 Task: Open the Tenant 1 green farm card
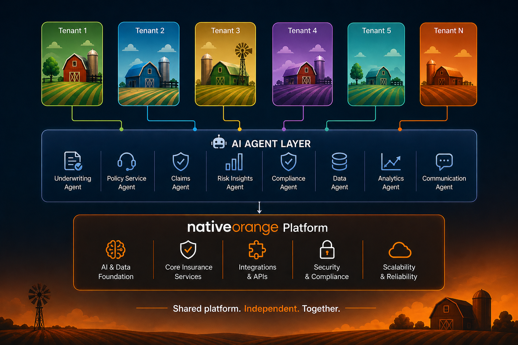click(72, 64)
